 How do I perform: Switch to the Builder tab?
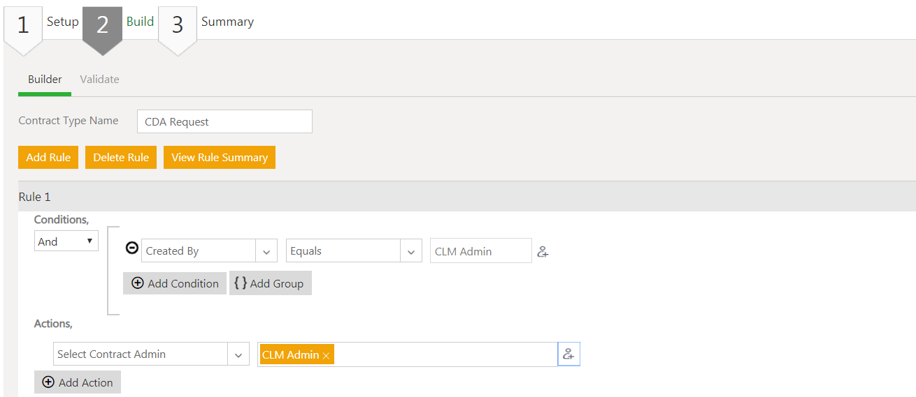coord(45,80)
